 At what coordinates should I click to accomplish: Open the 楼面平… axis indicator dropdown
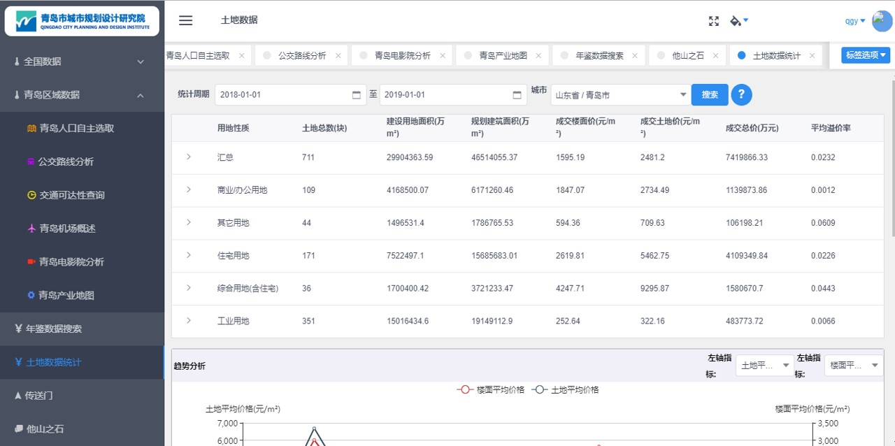pos(854,366)
